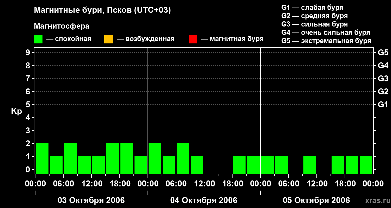Click the '12:00' time label under 03 October
Image resolution: width=391 pixels, height=208 pixels.
tap(91, 184)
